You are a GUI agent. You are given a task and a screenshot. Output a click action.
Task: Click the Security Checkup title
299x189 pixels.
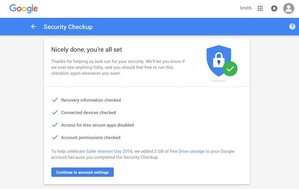tap(68, 27)
